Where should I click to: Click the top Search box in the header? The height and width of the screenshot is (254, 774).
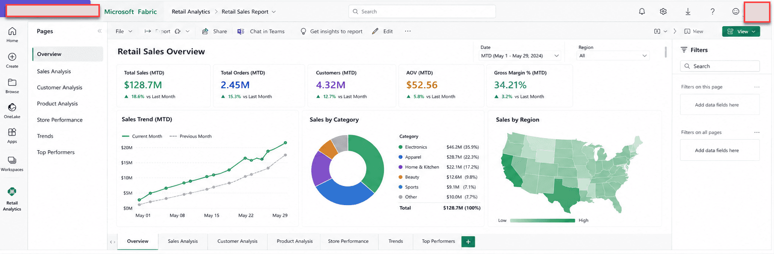tap(422, 12)
